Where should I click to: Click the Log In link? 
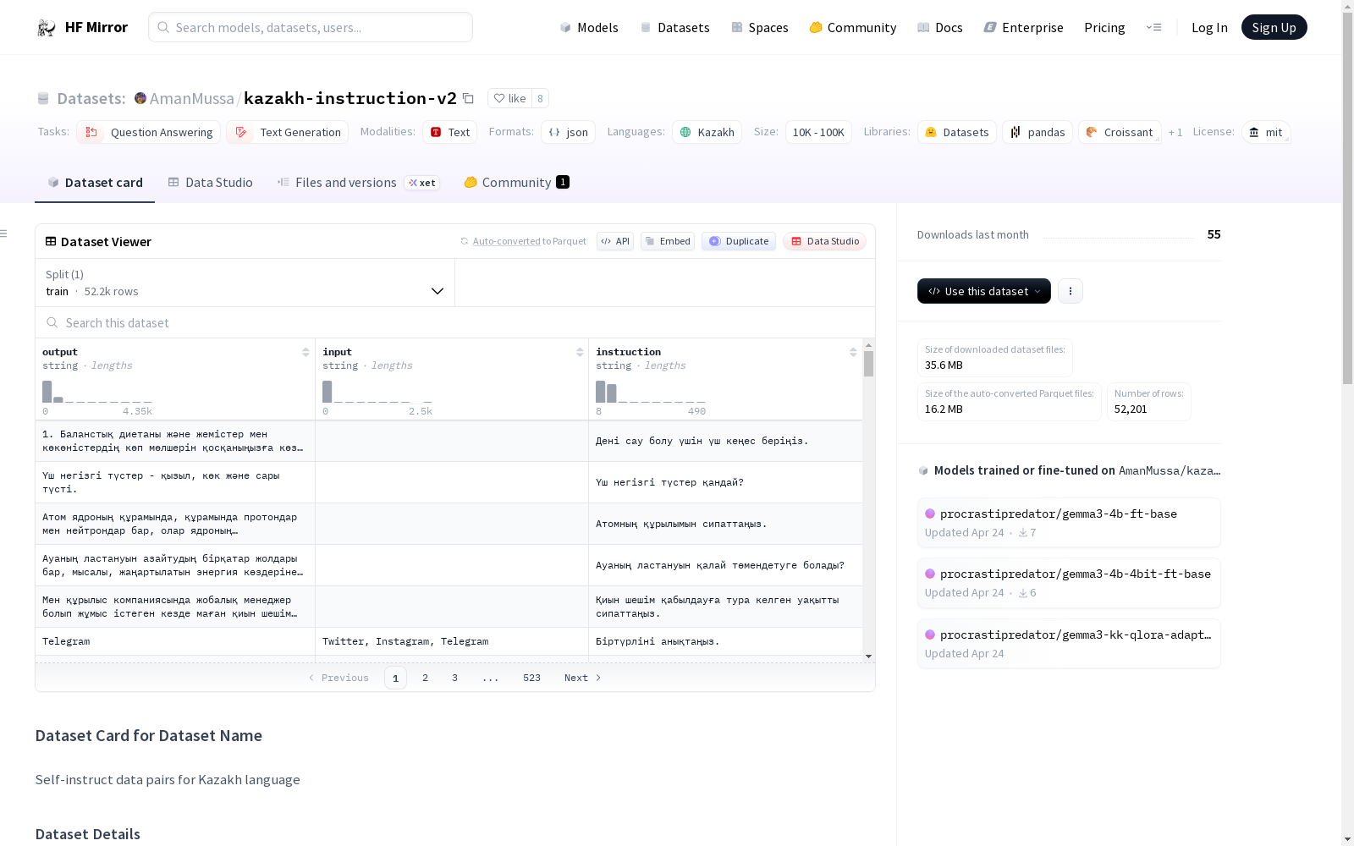coord(1209,27)
